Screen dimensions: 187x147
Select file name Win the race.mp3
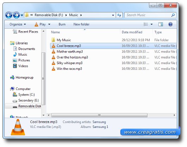[69, 69]
